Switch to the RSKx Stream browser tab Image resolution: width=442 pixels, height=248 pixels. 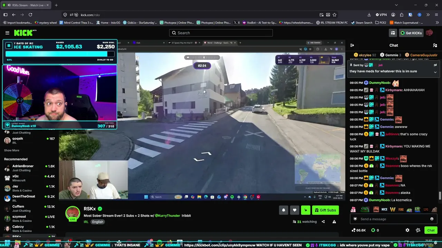(x=26, y=5)
